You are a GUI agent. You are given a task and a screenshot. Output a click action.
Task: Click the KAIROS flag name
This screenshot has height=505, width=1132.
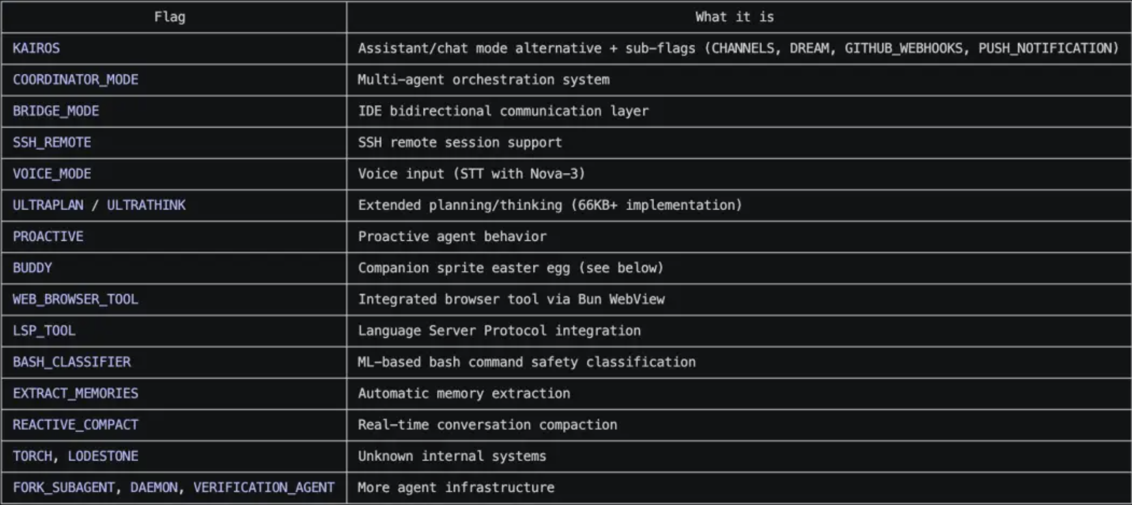click(36, 49)
